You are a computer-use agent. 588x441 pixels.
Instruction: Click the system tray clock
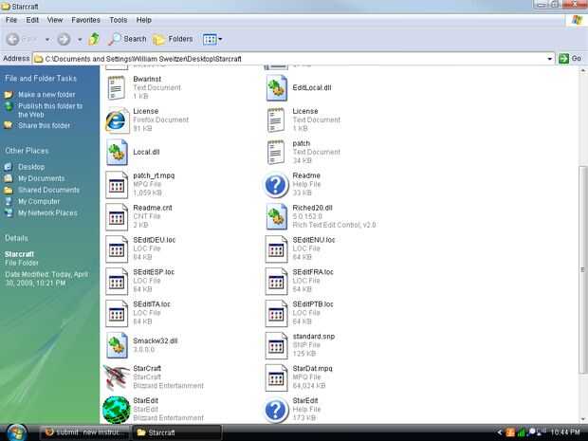[565, 432]
